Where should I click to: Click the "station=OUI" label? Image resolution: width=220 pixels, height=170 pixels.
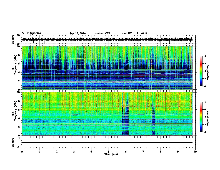(103, 33)
